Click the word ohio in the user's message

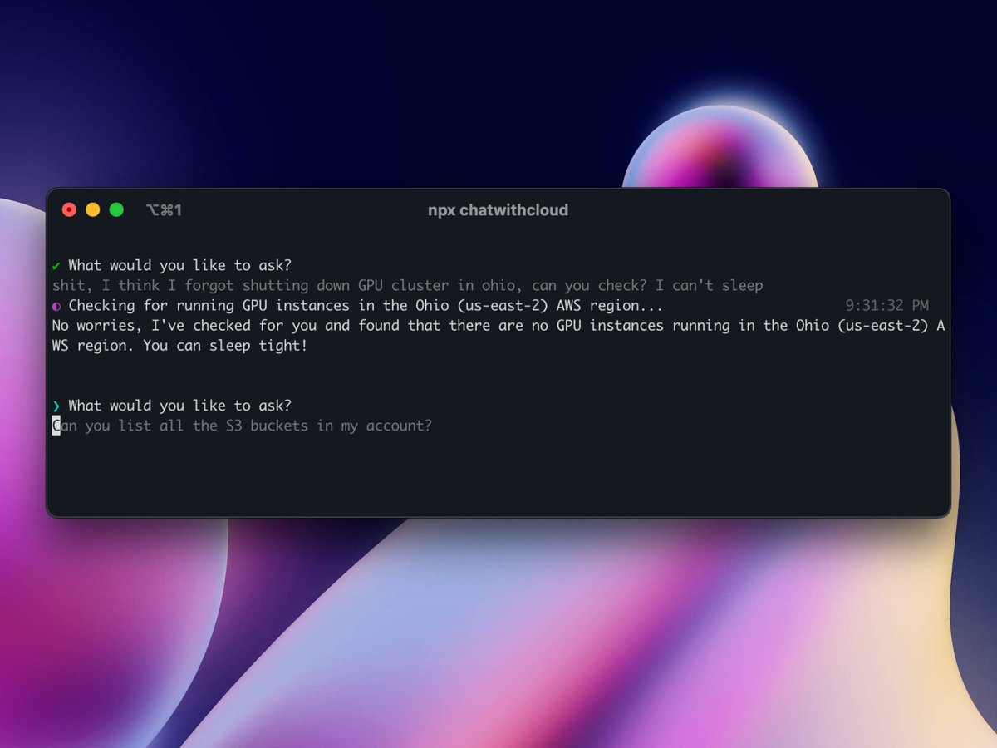(499, 285)
